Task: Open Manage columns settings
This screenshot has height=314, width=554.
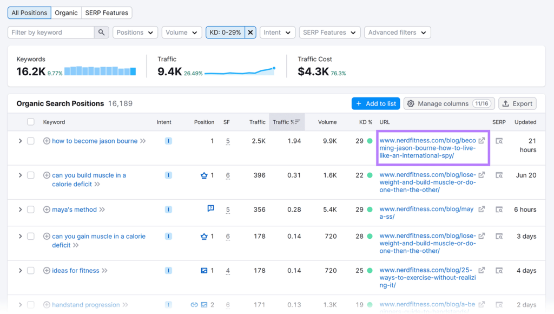Action: (x=449, y=103)
